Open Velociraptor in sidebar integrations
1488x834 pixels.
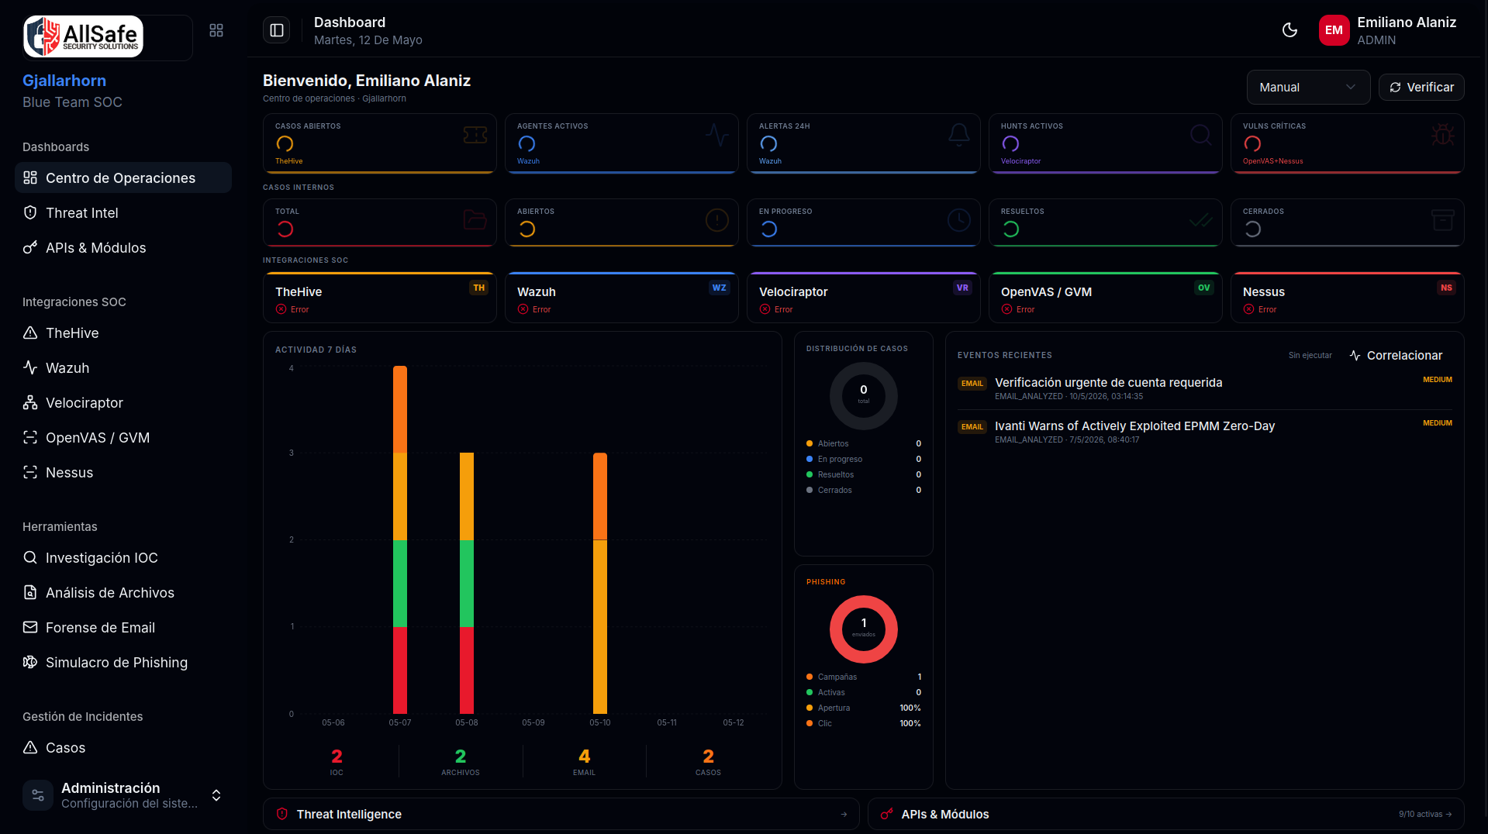[x=123, y=402]
